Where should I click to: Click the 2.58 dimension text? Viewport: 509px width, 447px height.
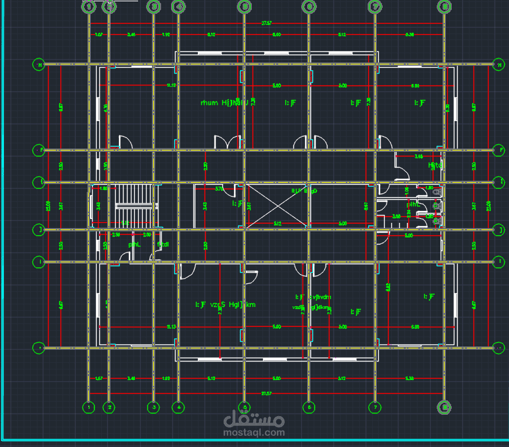click(x=116, y=235)
